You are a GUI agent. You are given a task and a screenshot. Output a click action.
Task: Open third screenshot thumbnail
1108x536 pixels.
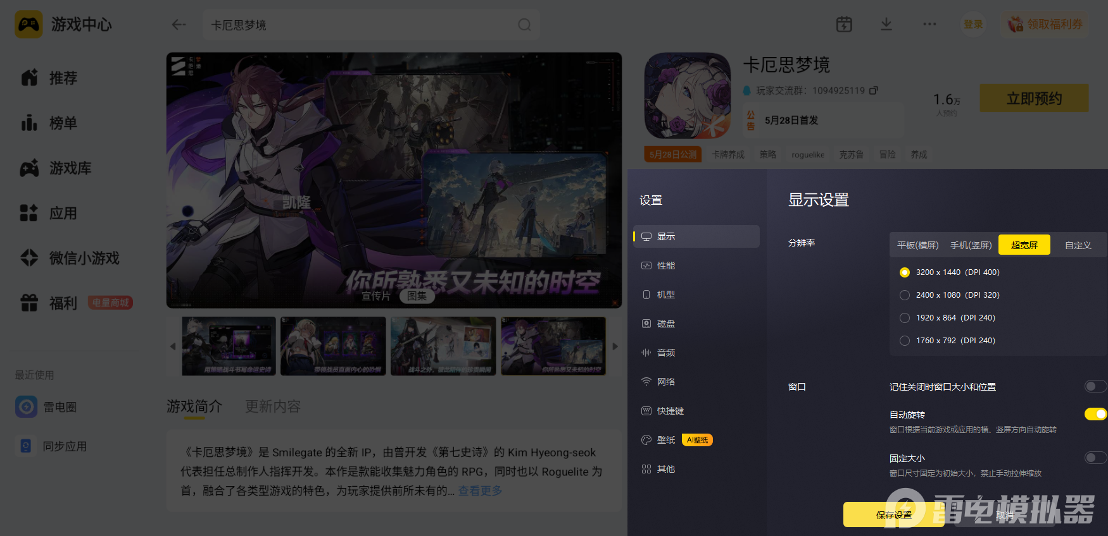pos(443,346)
